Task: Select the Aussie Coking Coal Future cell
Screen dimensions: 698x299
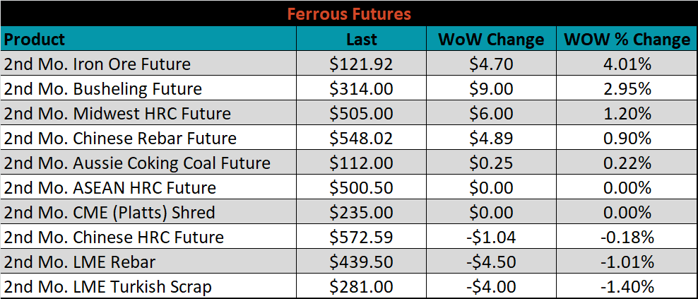Action: tap(148, 163)
